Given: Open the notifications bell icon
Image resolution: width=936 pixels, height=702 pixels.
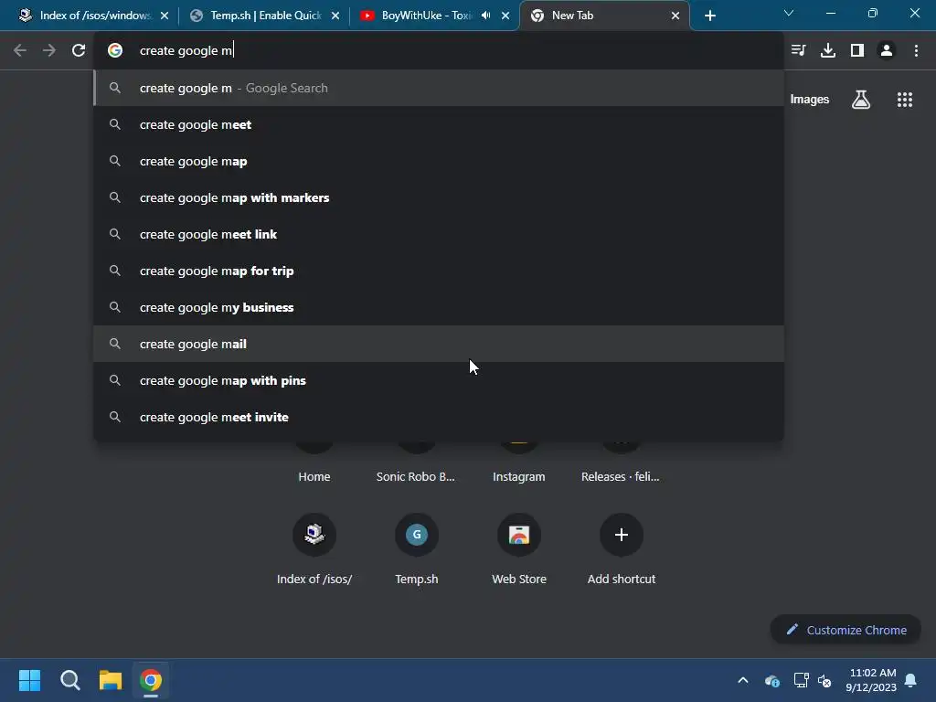Looking at the screenshot, I should click(911, 680).
